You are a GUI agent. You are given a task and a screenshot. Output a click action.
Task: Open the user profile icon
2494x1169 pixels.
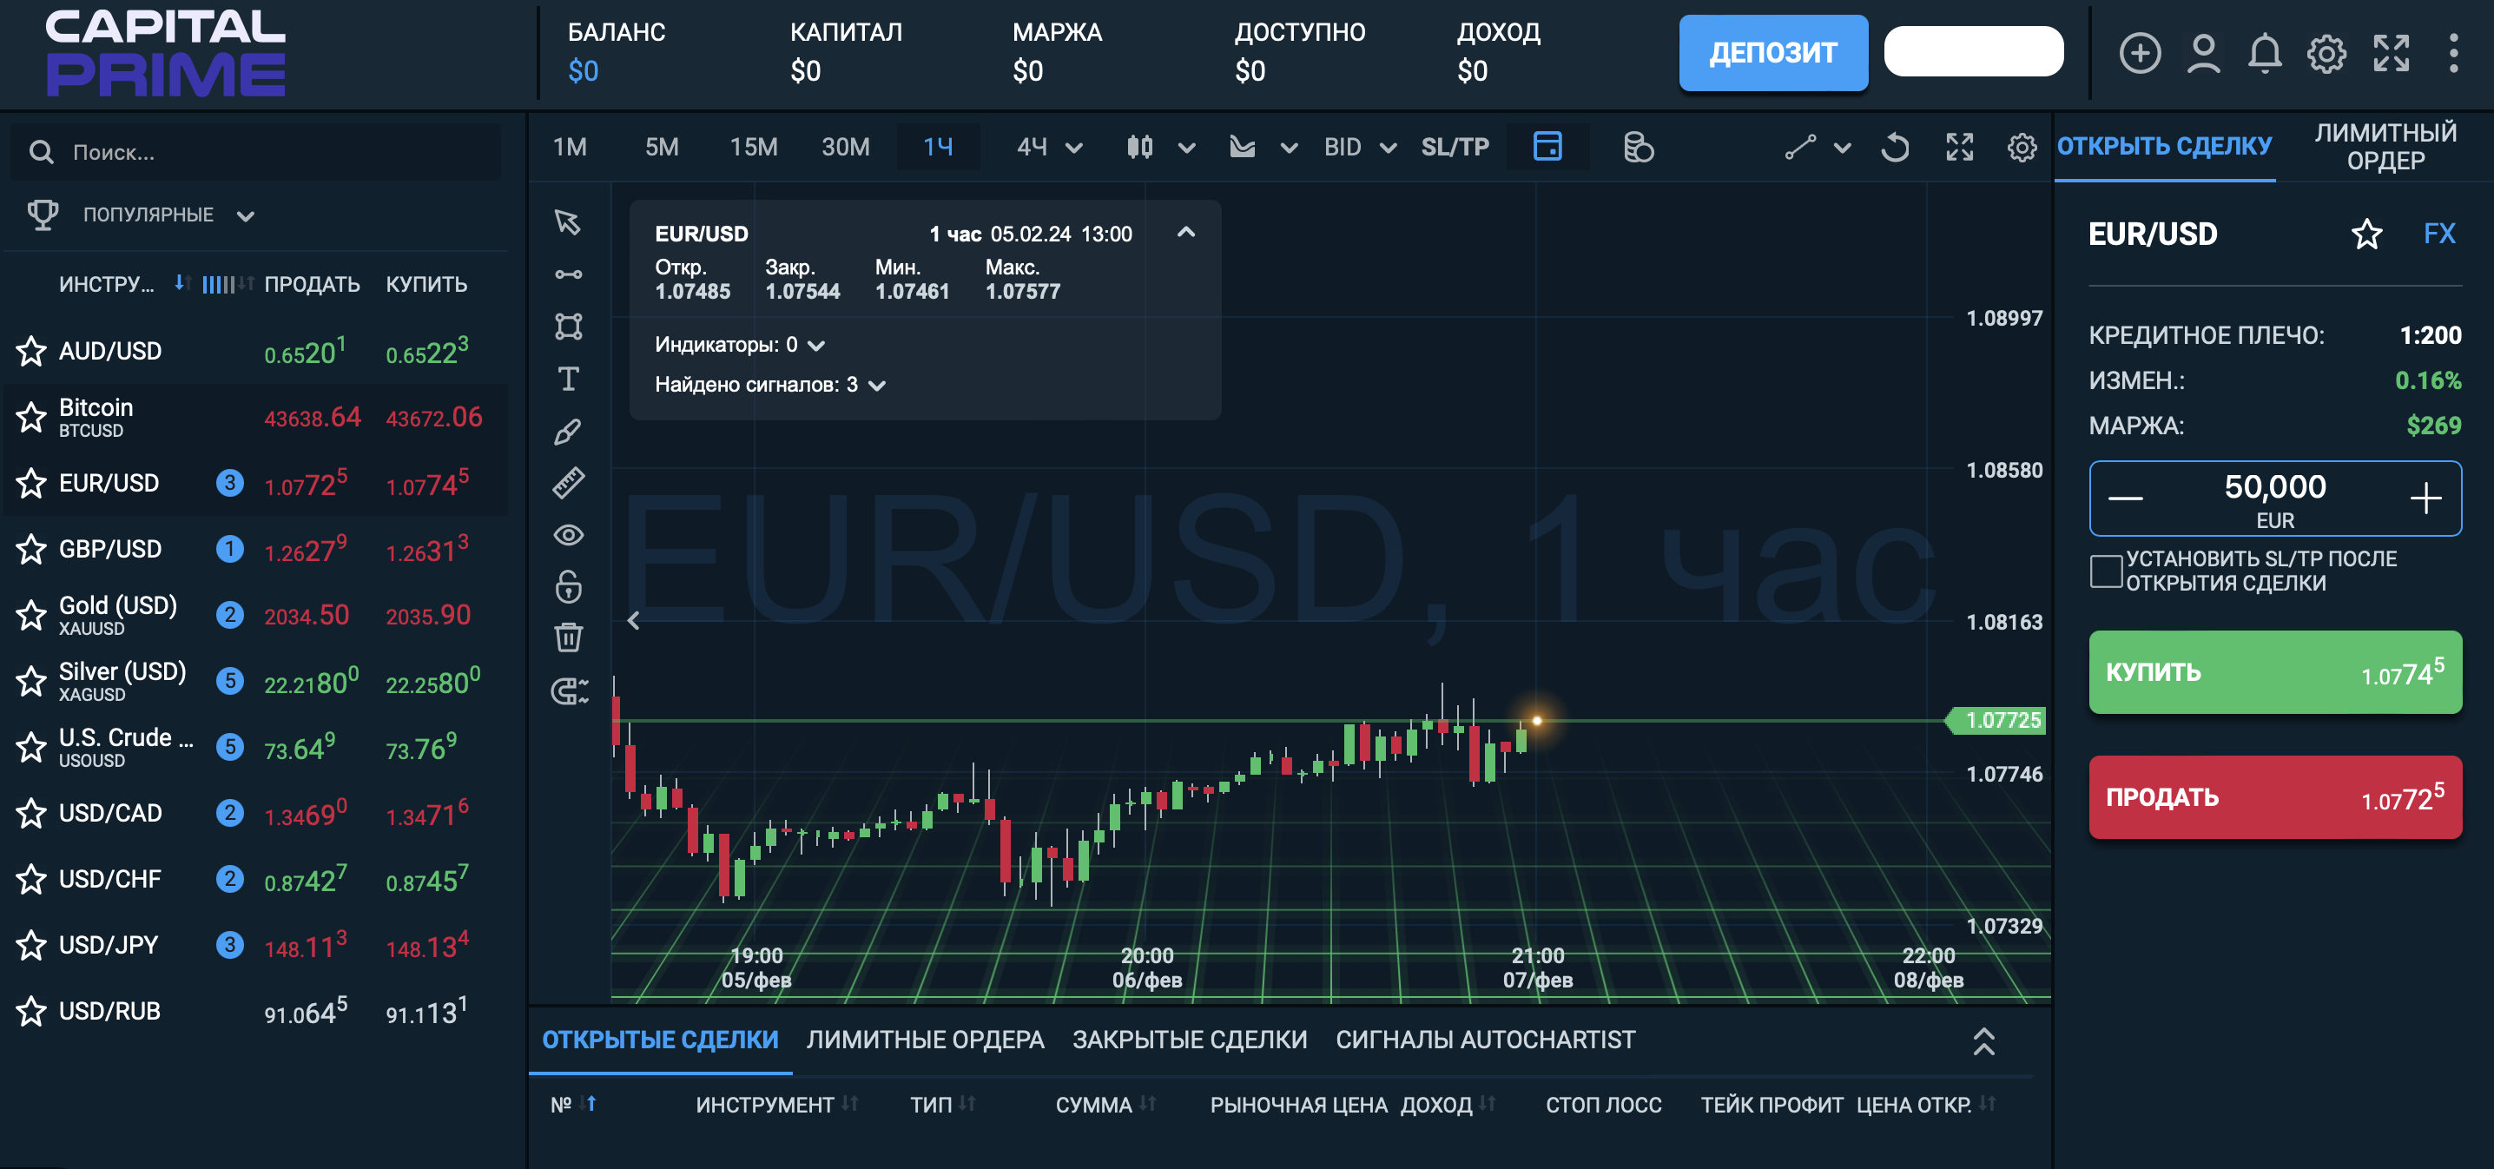(2204, 53)
